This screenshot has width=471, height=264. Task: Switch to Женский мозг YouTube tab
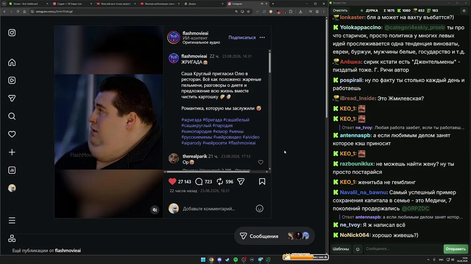click(116, 4)
